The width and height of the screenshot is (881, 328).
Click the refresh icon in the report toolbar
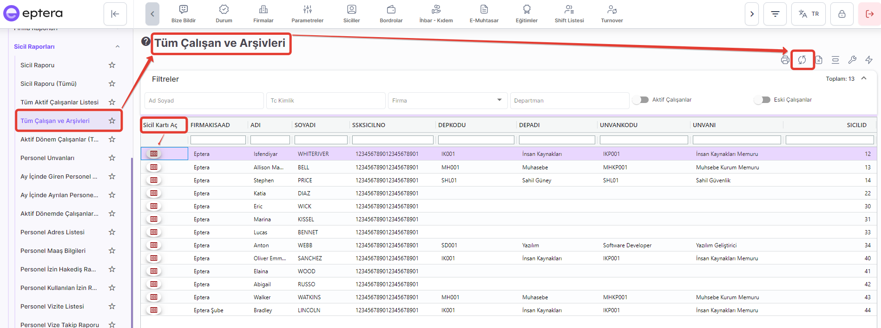[802, 60]
